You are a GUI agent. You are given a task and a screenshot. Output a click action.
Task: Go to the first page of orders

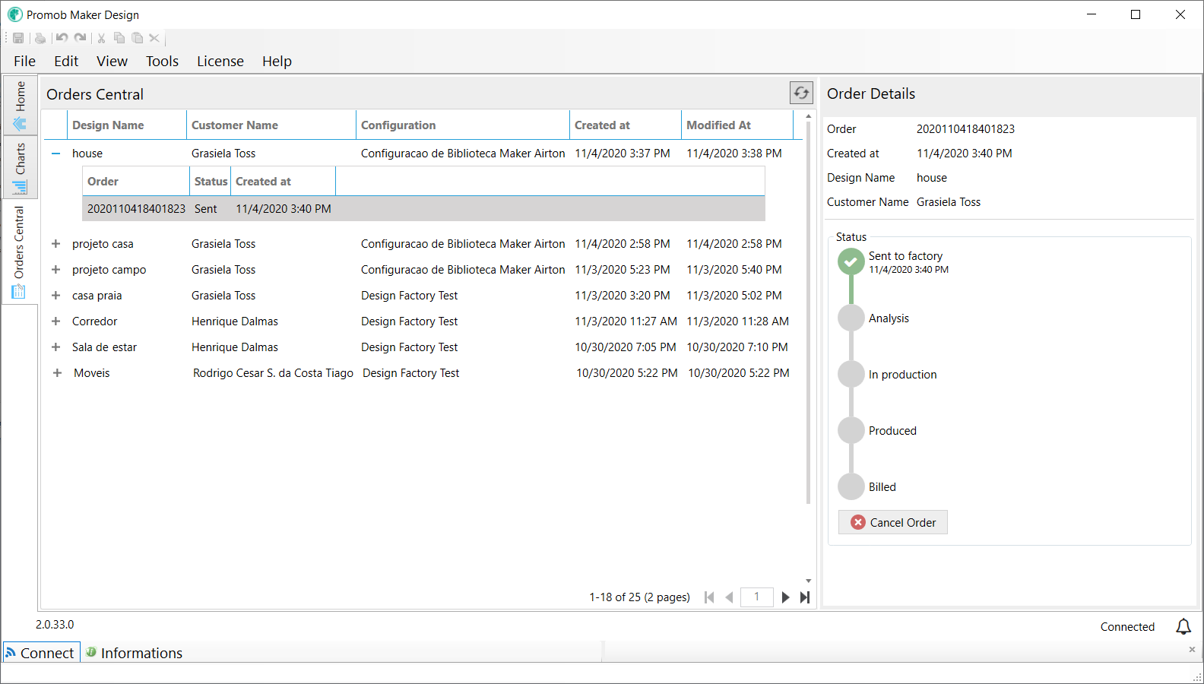coord(709,597)
